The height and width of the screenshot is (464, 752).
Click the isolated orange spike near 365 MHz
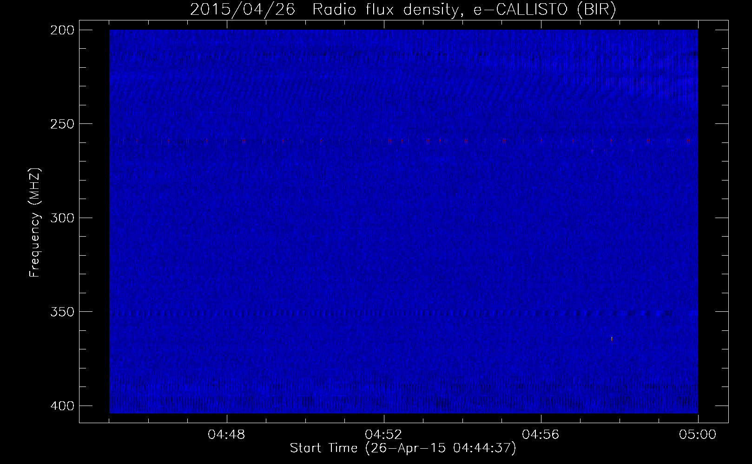tap(612, 339)
